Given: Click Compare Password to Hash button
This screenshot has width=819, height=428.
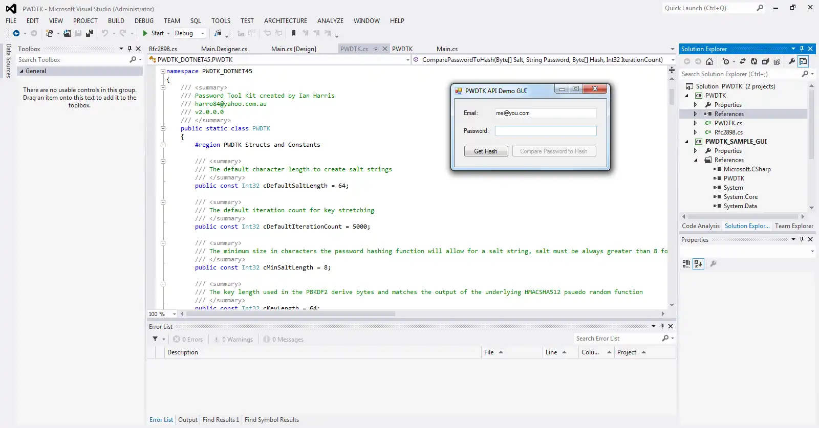Looking at the screenshot, I should pos(554,151).
